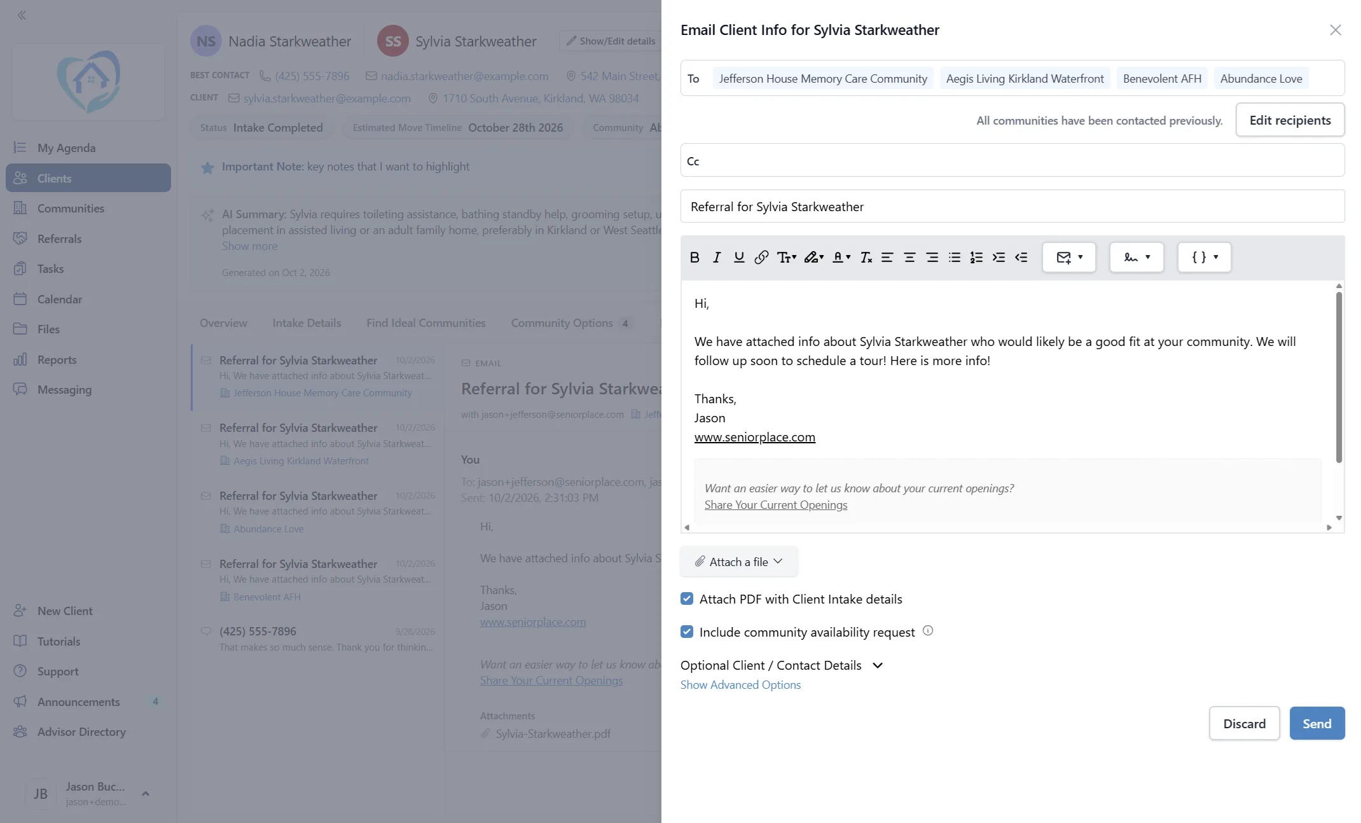Expand Optional Client / Contact Details
The image size is (1361, 823).
(x=782, y=665)
